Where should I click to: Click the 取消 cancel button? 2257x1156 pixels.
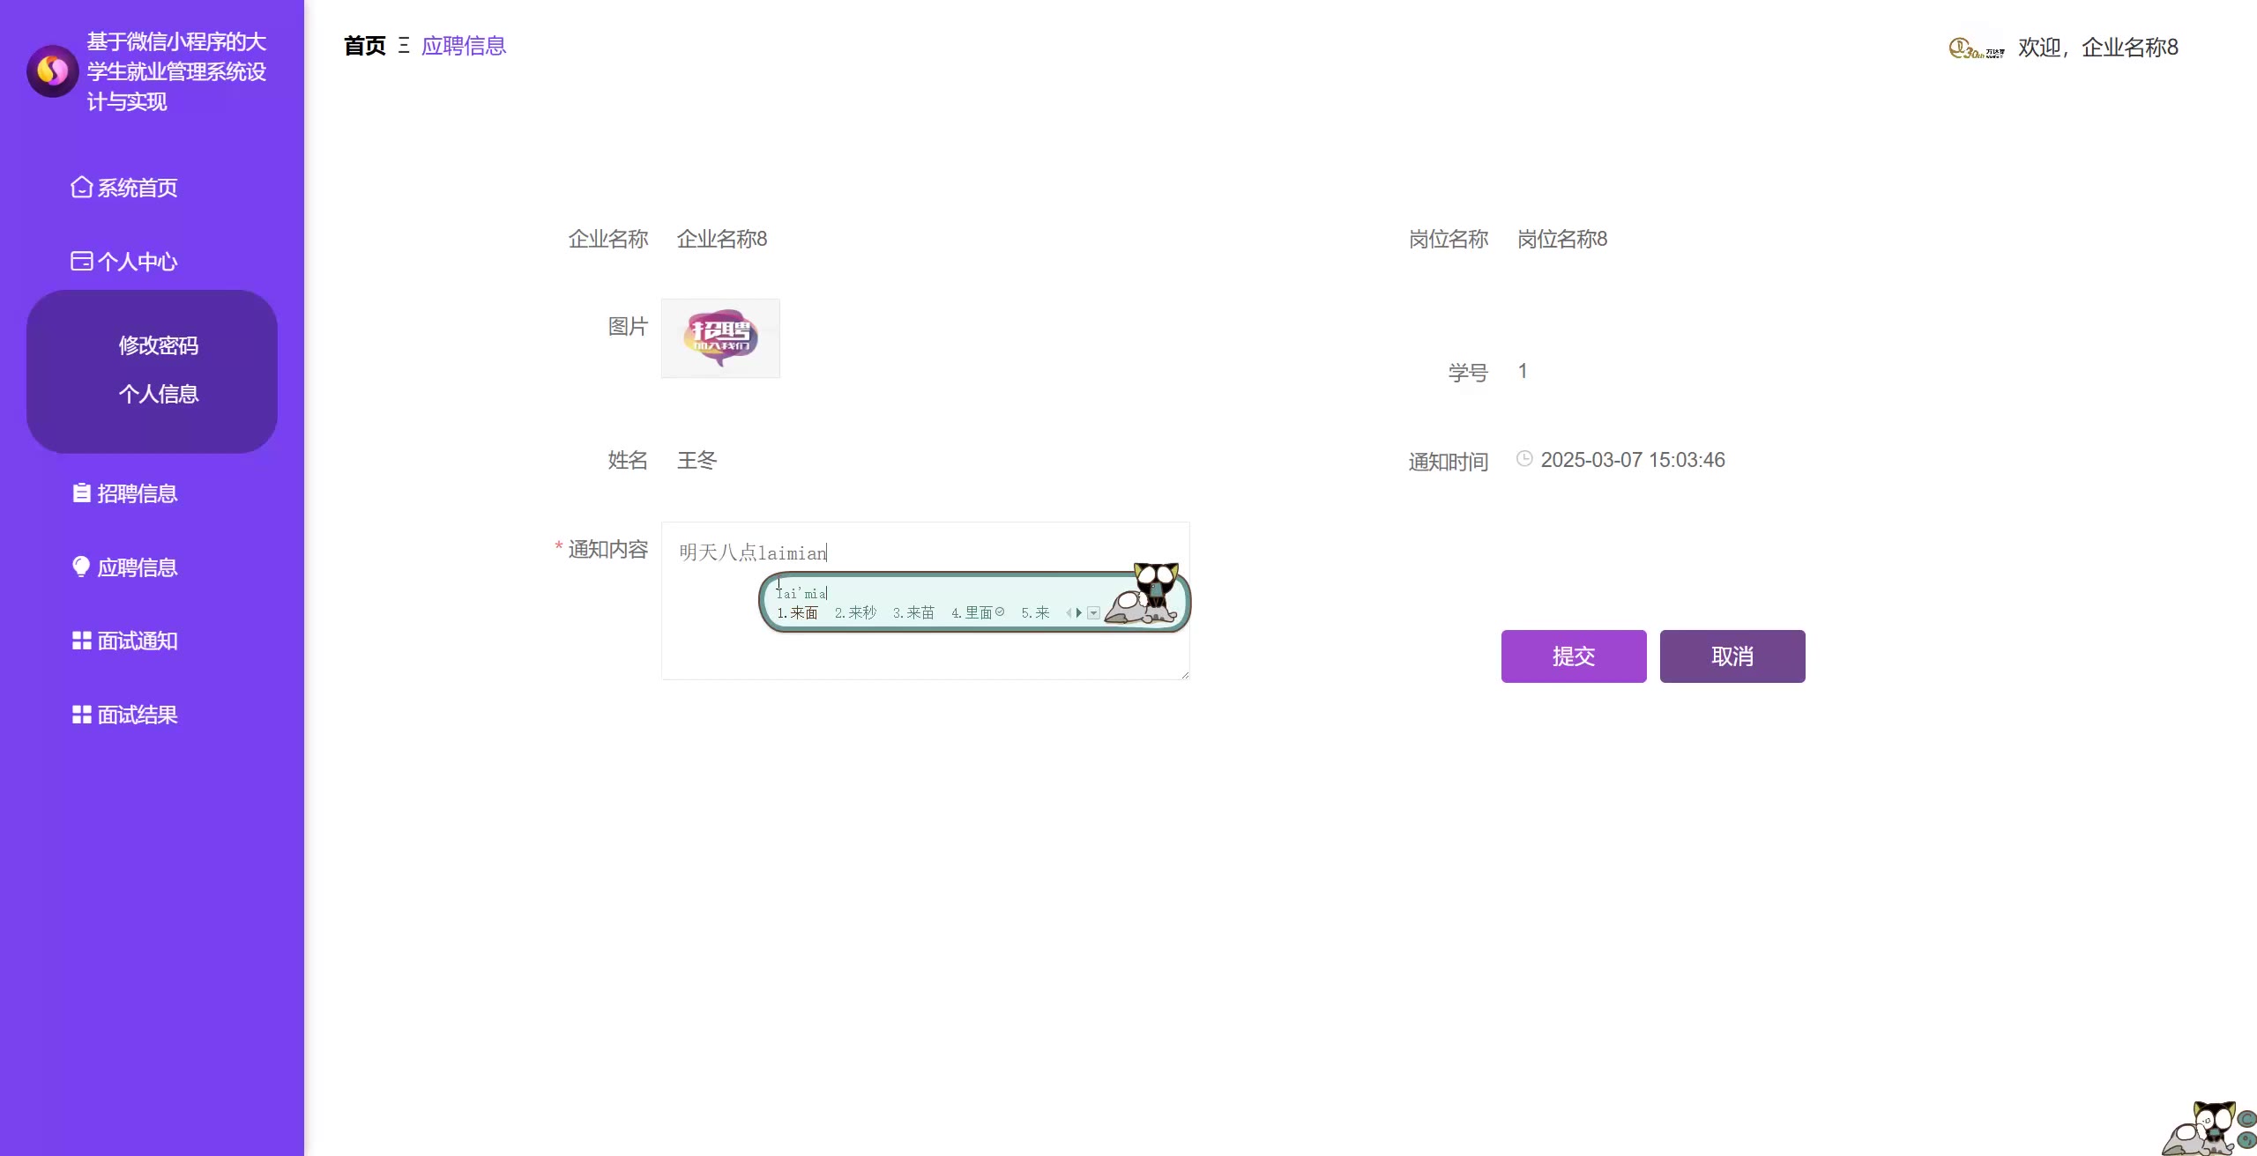(x=1732, y=656)
